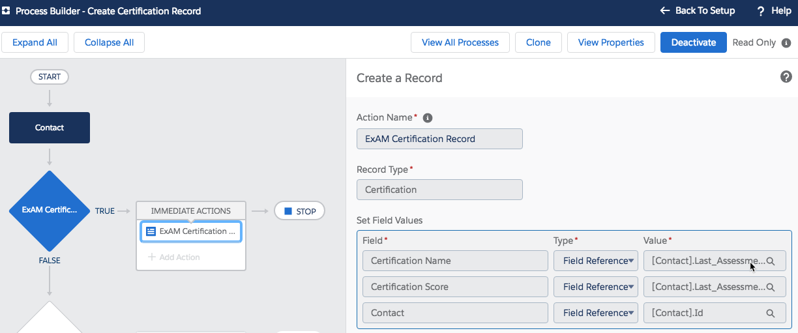
Task: Click Back To Setup link
Action: [697, 11]
